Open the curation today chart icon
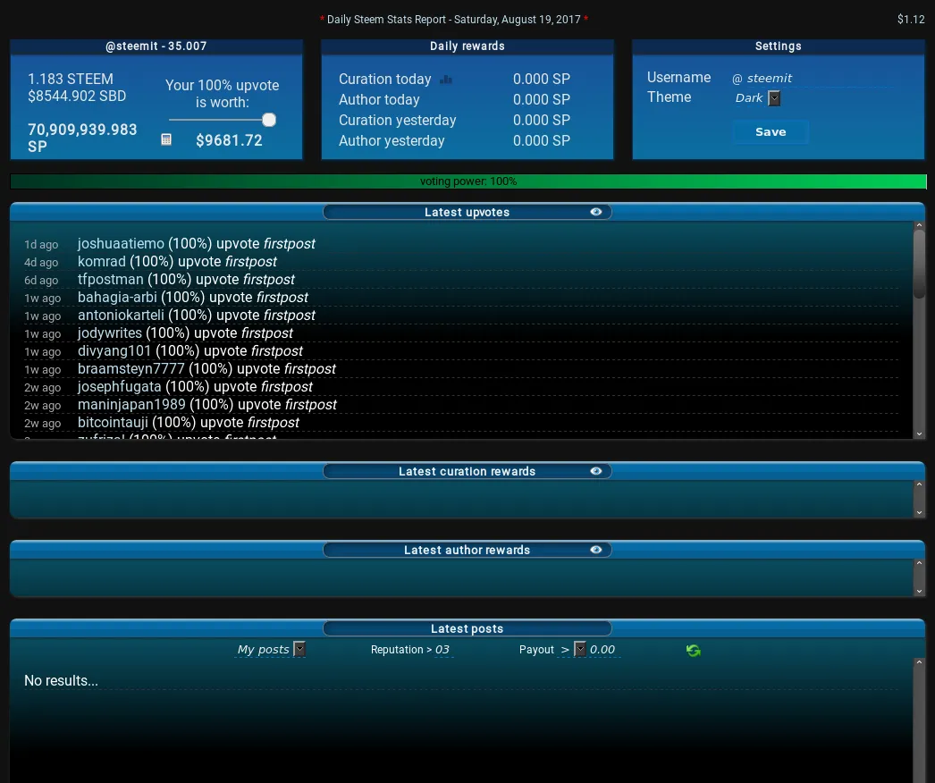 (446, 80)
